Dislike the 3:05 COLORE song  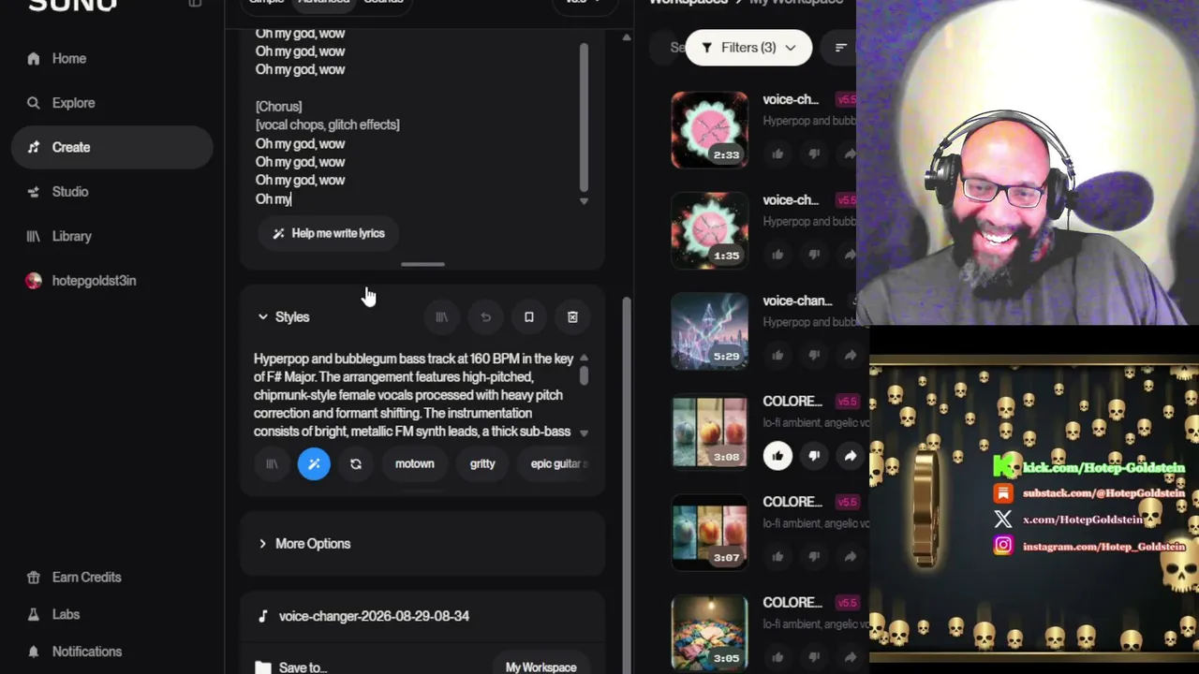click(x=814, y=657)
